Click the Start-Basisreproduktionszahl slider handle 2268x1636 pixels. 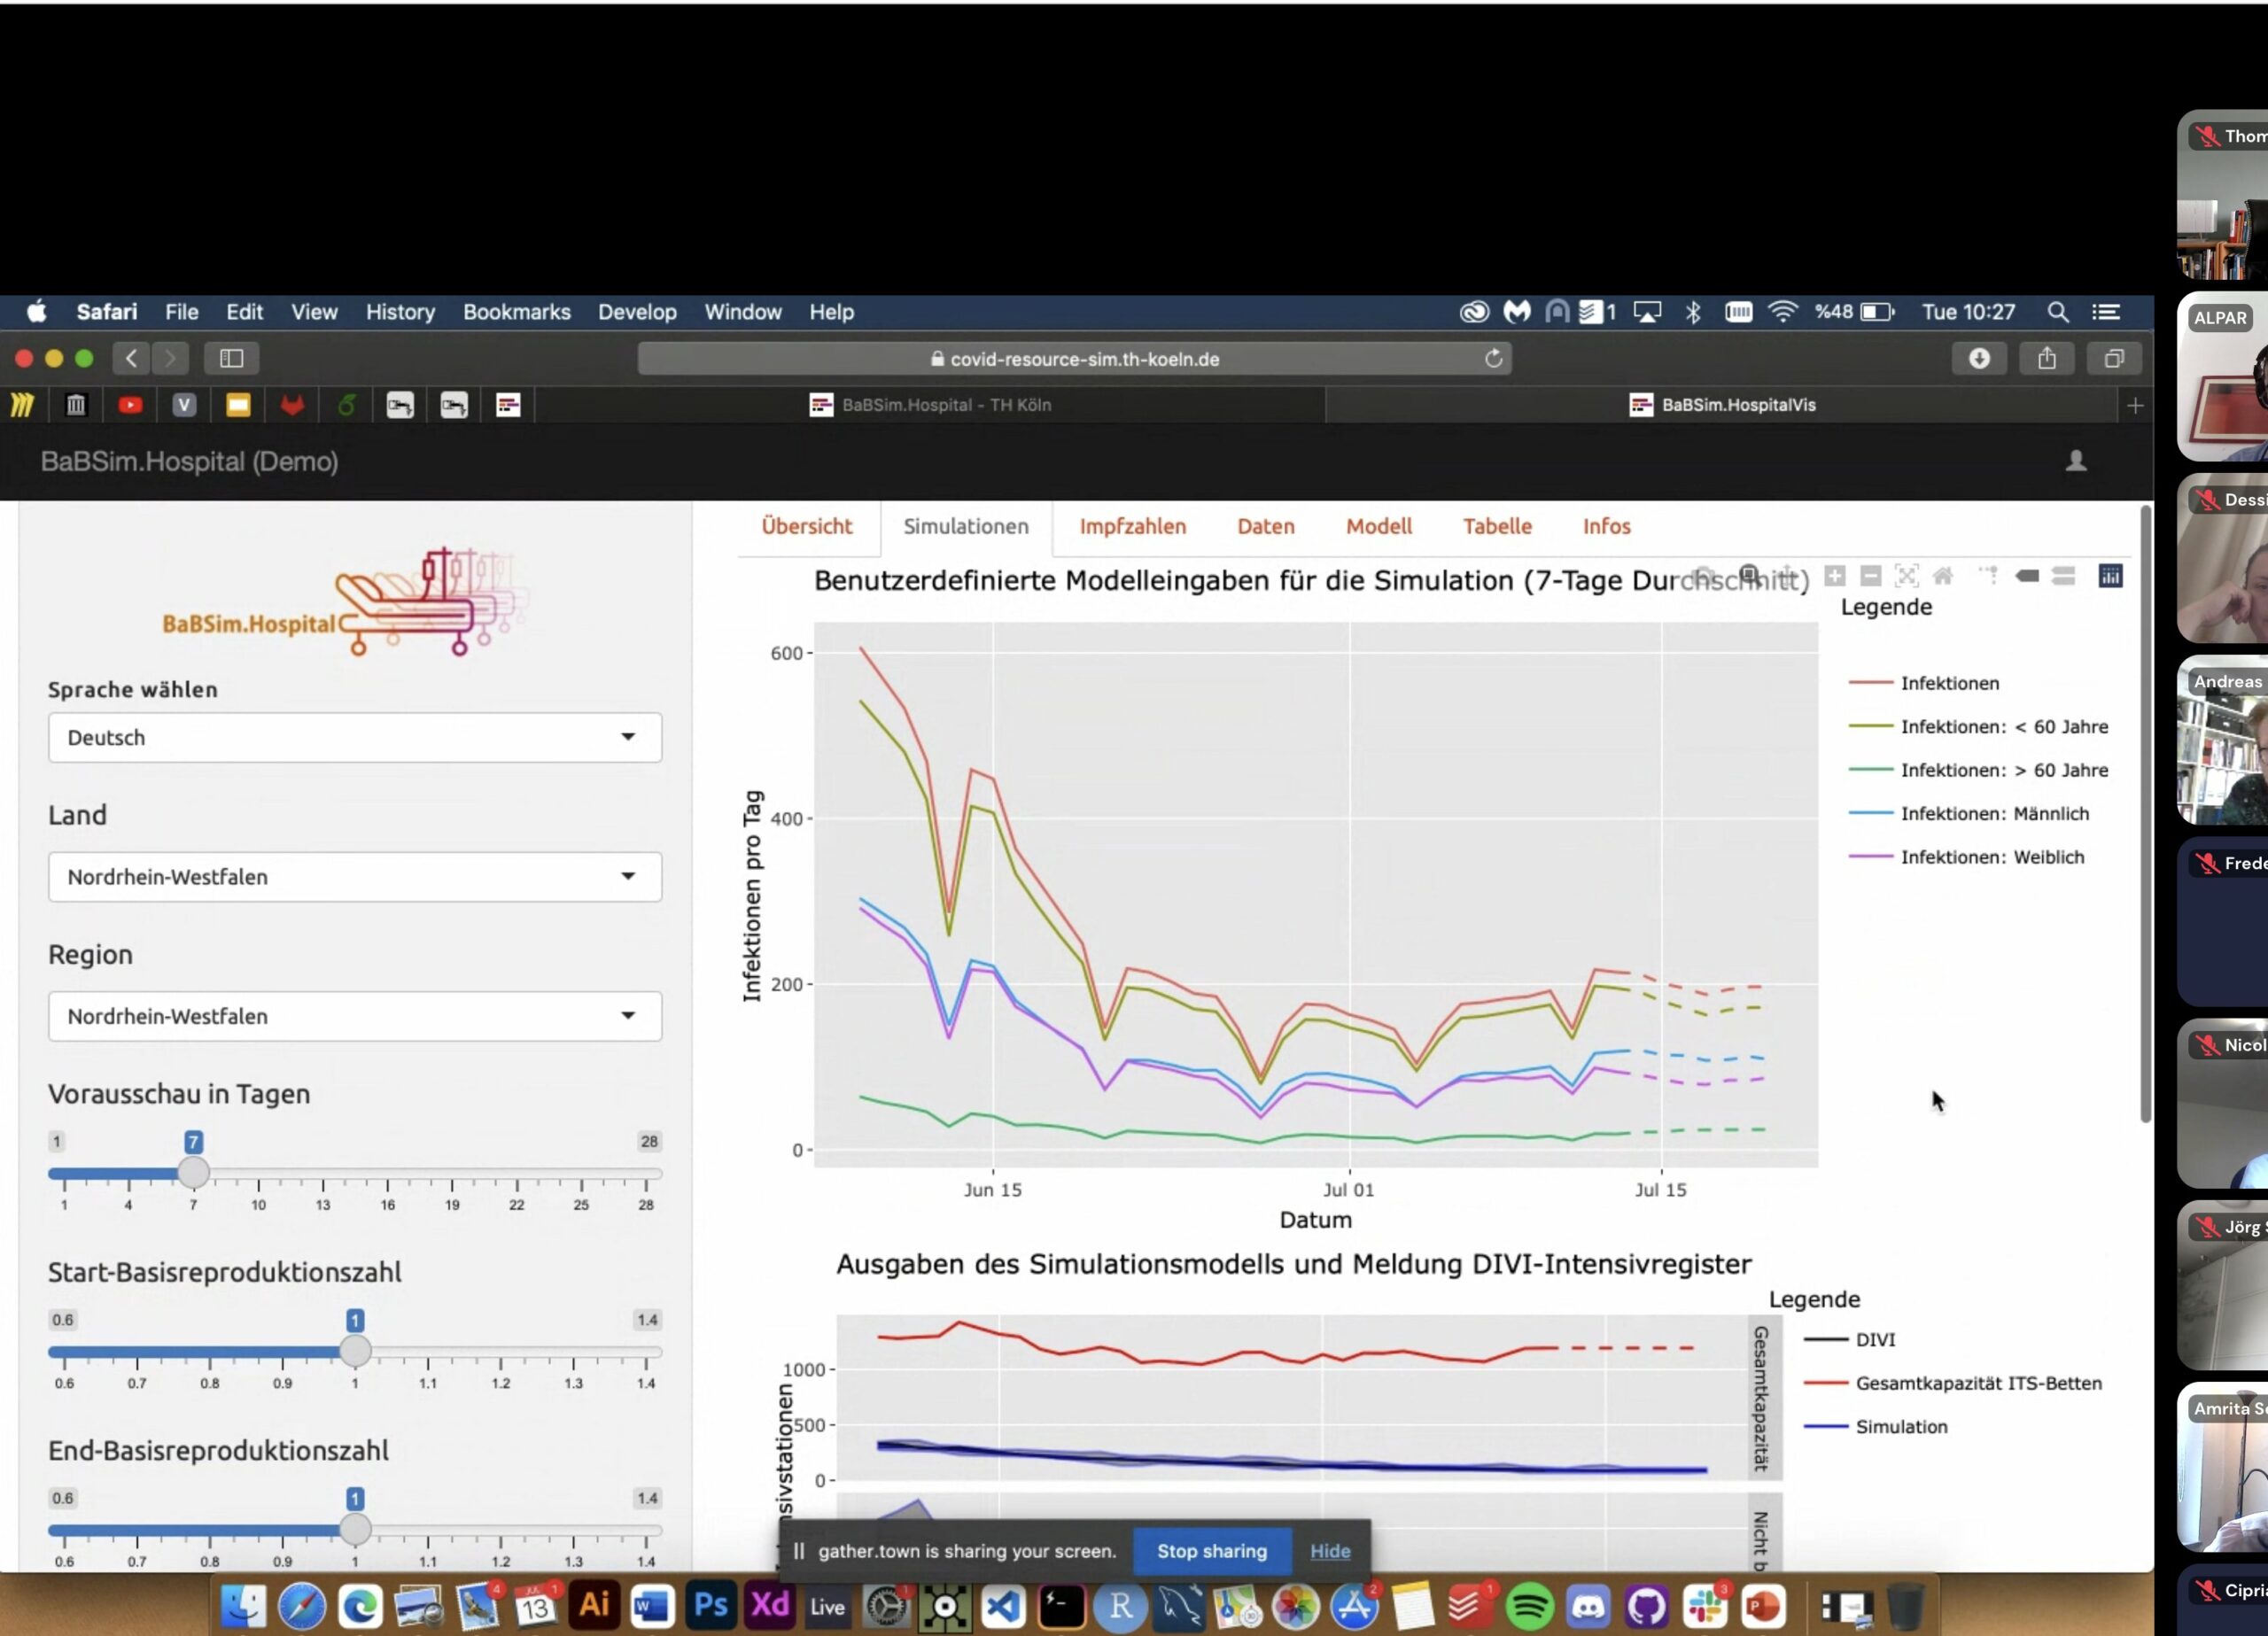pyautogui.click(x=355, y=1351)
